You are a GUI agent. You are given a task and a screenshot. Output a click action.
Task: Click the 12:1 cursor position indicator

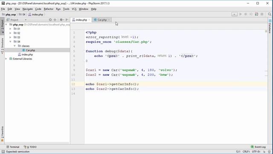point(238,151)
